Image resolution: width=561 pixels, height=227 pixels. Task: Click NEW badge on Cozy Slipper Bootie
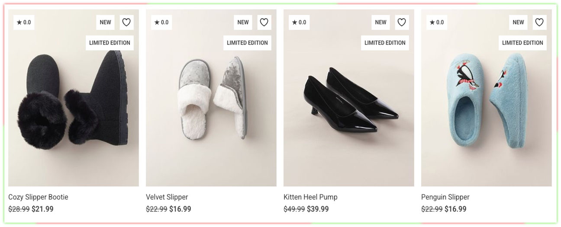[x=105, y=22]
